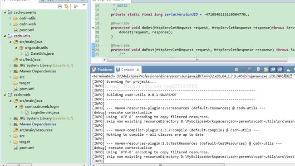Select pom.xml in csdn-utils project

(x=27, y=89)
